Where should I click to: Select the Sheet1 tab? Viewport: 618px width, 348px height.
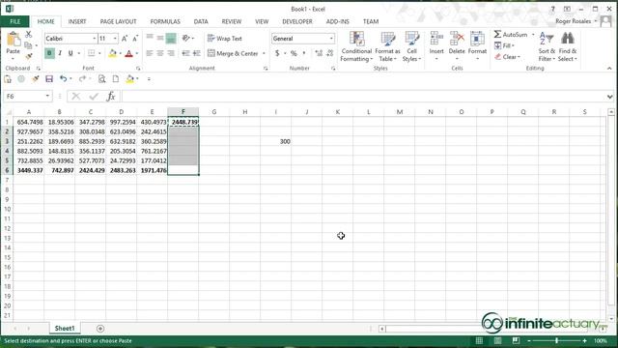click(x=65, y=329)
